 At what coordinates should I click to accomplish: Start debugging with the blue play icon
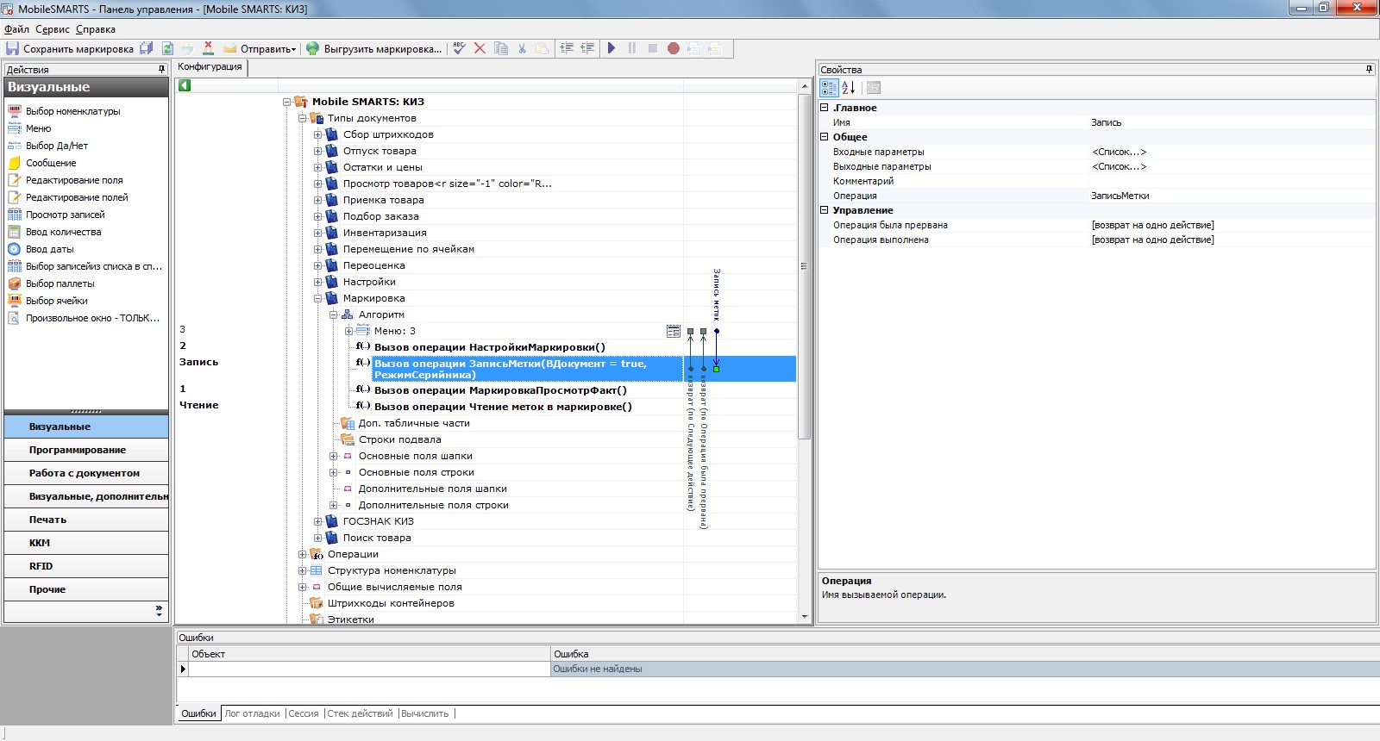[x=612, y=48]
